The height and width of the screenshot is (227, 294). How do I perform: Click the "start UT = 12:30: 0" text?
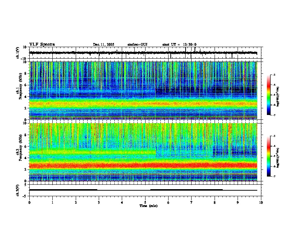179,45
